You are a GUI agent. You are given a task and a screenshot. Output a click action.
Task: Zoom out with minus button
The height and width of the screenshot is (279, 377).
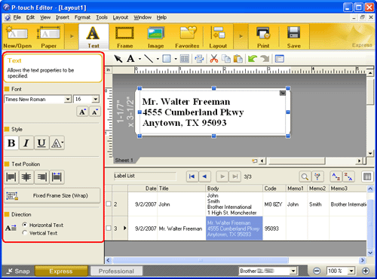tap(317, 271)
